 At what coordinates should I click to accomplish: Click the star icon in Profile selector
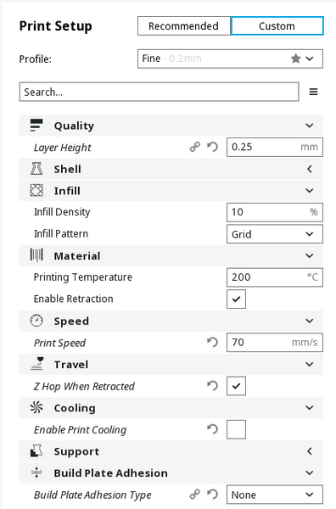[295, 59]
